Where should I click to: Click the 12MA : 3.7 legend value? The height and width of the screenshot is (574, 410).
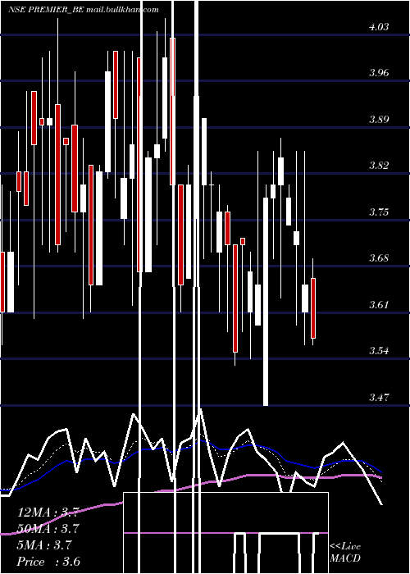click(x=48, y=512)
